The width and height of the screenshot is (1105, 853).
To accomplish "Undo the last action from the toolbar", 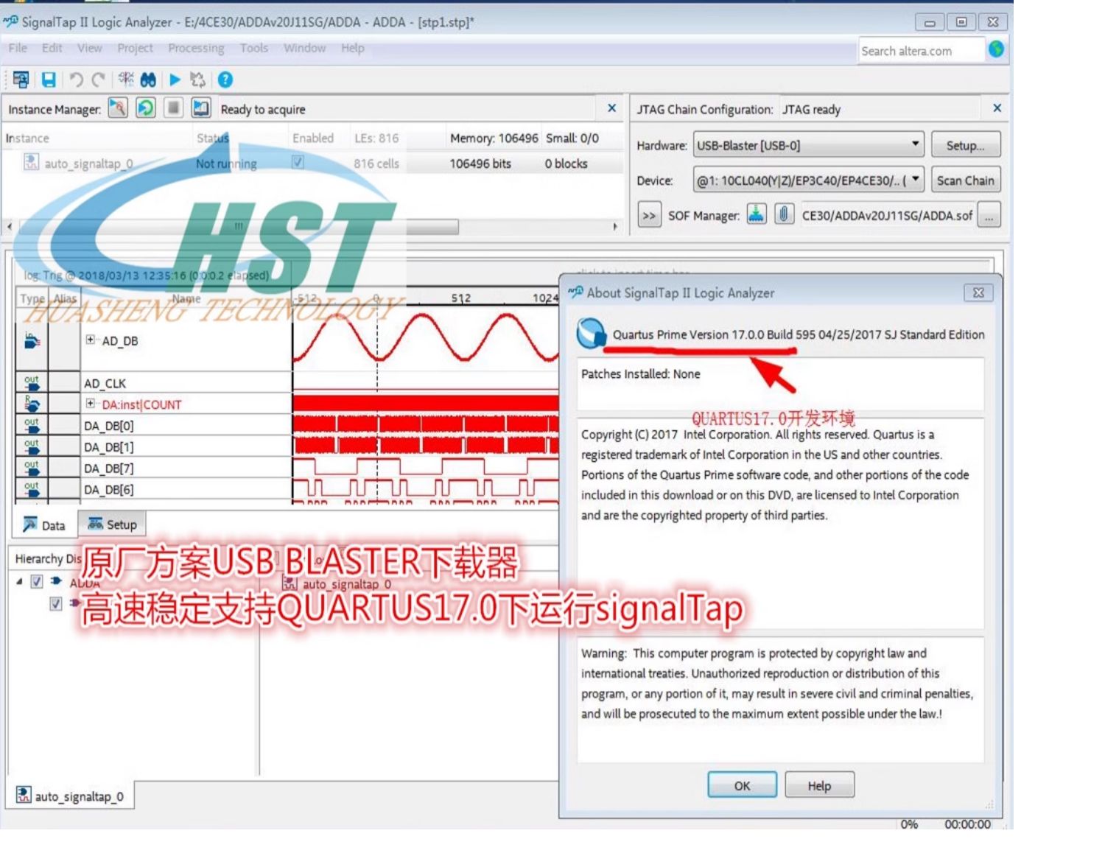I will (76, 80).
